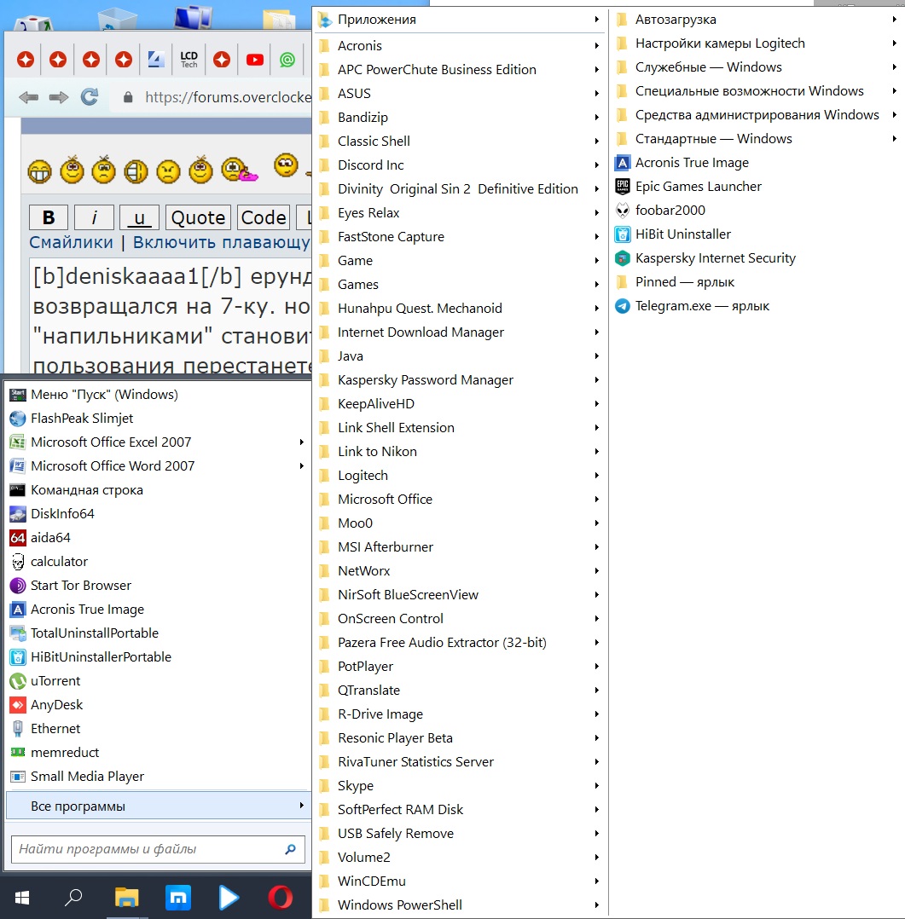The height and width of the screenshot is (919, 905).
Task: Expand the Автозагрузка folder
Action: [x=756, y=20]
